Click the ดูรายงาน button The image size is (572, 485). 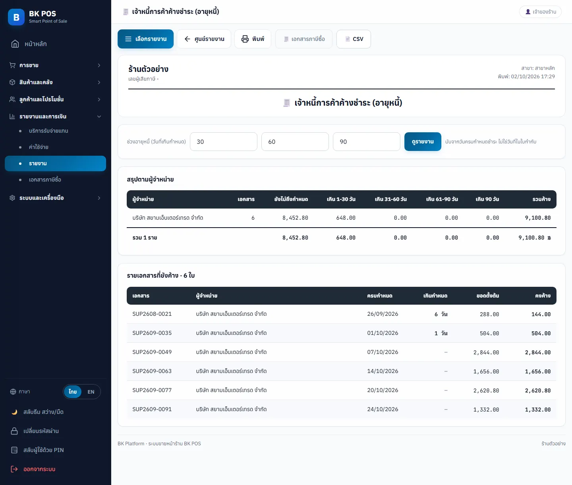click(423, 141)
